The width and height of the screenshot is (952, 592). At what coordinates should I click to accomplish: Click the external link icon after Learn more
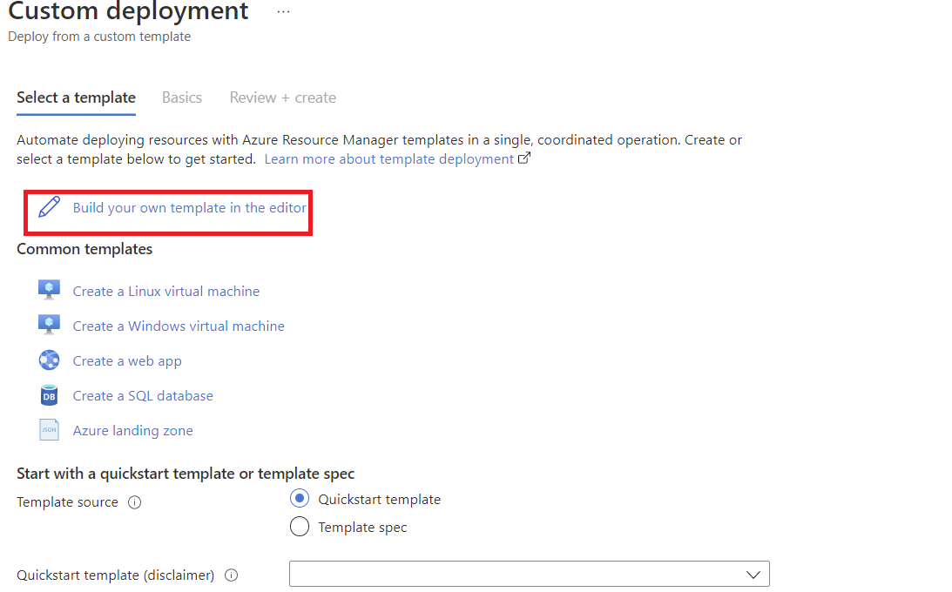pos(524,158)
